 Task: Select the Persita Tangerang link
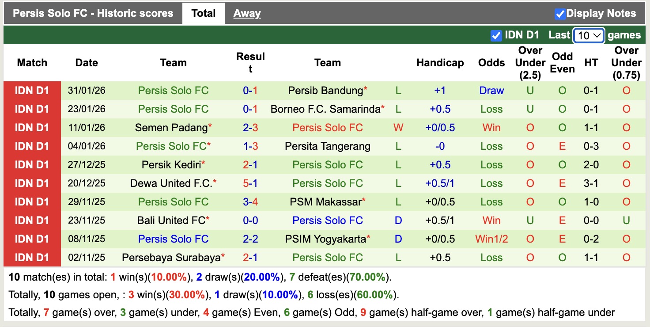click(x=328, y=146)
